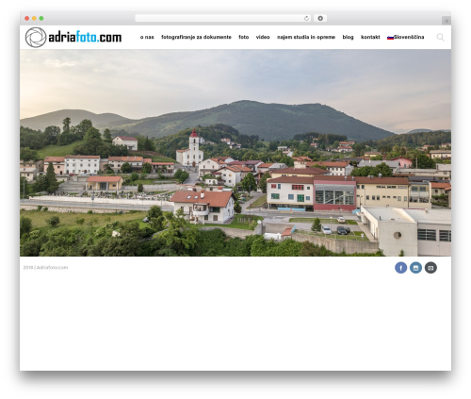
Task: Reload page with the refresh icon
Action: coord(306,18)
